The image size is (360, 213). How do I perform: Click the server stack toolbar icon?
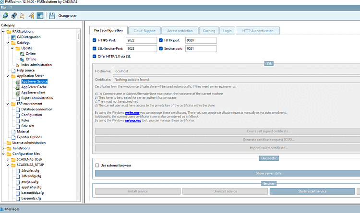pyautogui.click(x=14, y=16)
